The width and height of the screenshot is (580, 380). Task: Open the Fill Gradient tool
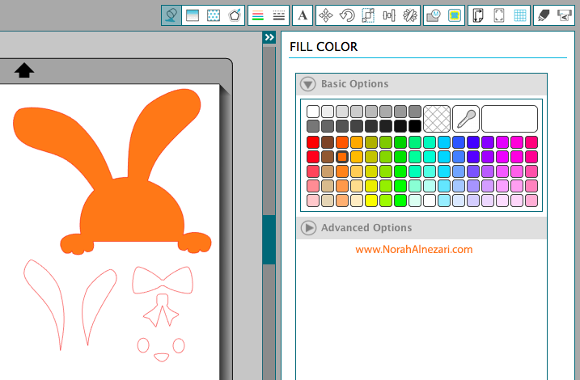(x=193, y=15)
